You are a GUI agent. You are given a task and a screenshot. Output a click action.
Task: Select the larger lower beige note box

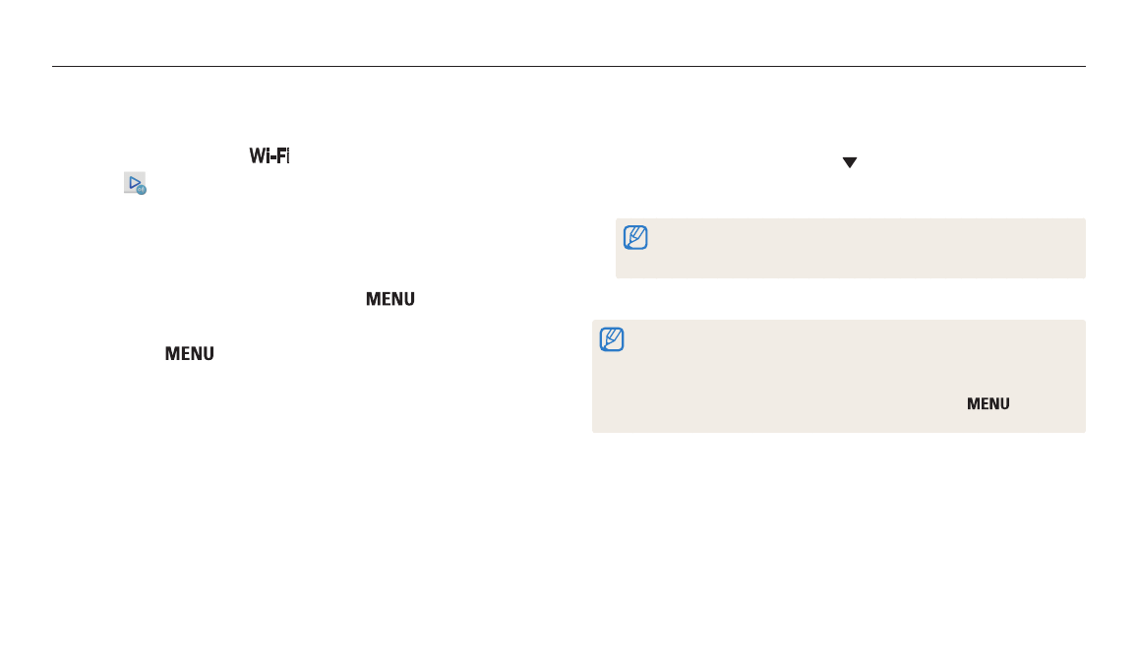tap(838, 376)
